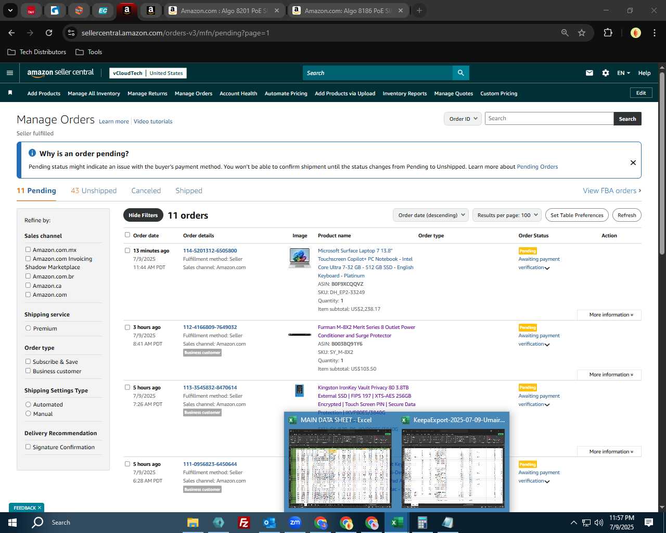Open order link 112-4166809-7649032

pos(210,327)
